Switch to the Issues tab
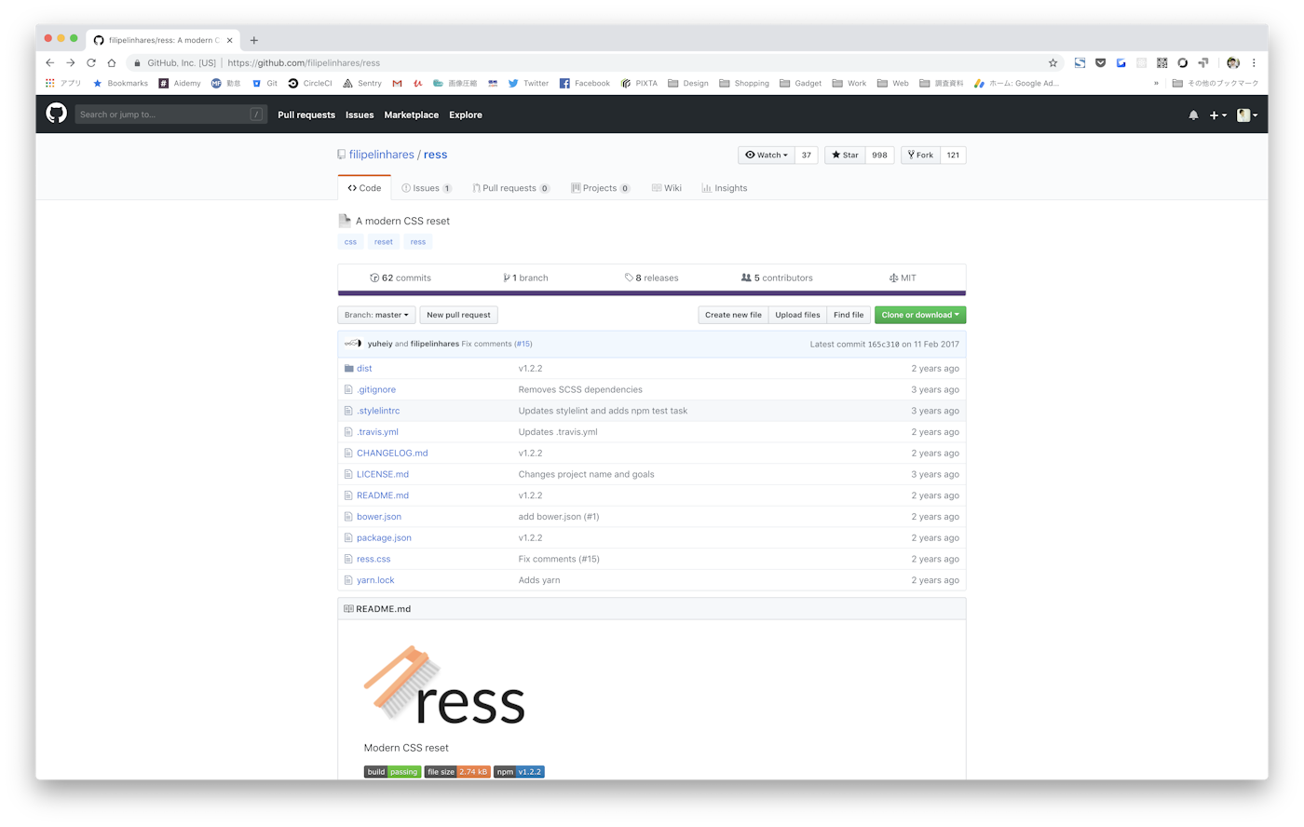 pyautogui.click(x=427, y=188)
